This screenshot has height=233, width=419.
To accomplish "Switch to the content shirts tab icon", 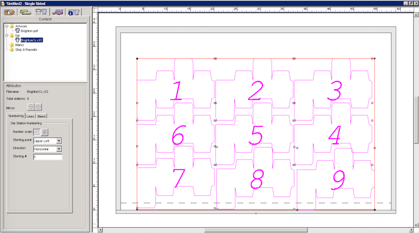I will (41, 12).
